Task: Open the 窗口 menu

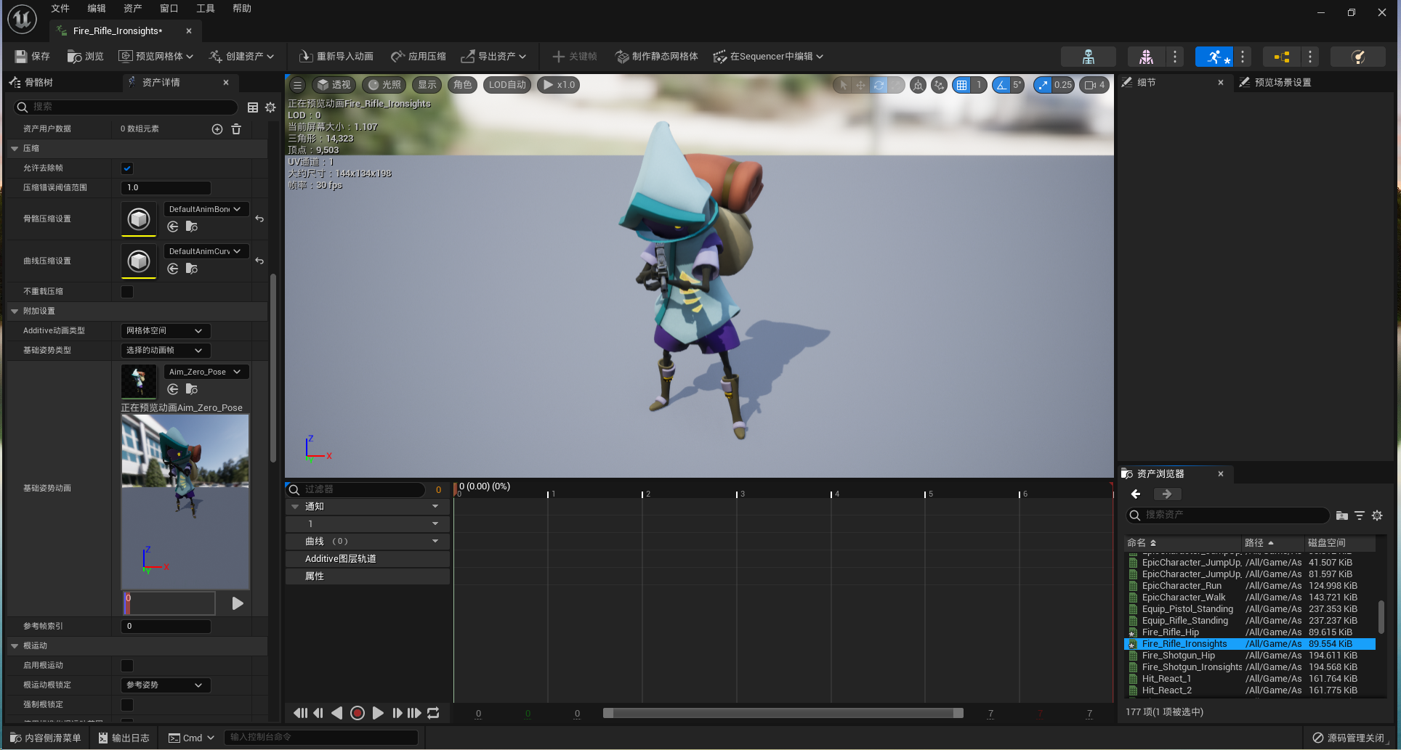Action: pos(169,9)
